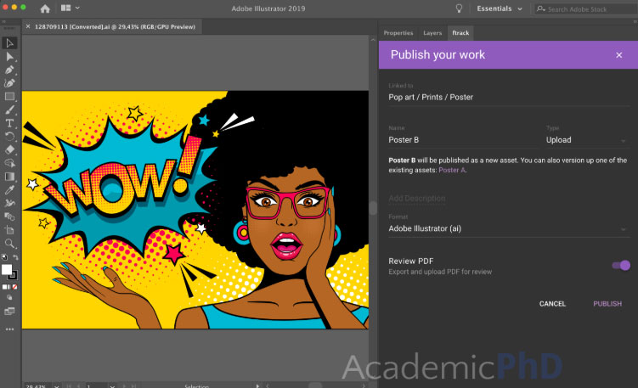Click the CANCEL button
The width and height of the screenshot is (638, 388).
552,304
